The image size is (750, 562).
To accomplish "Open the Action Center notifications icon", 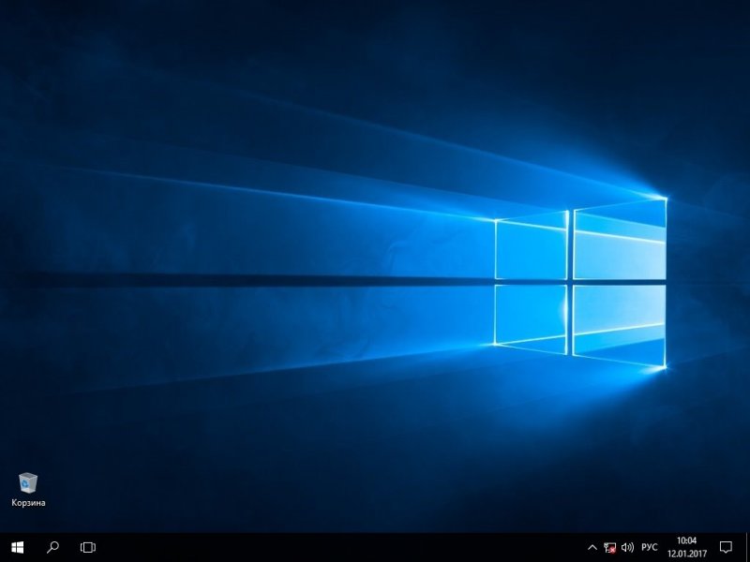I will pyautogui.click(x=726, y=547).
